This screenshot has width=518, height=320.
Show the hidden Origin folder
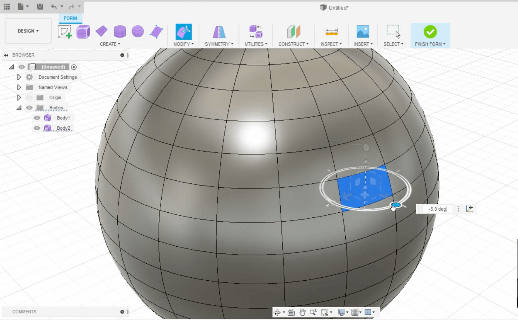[x=29, y=98]
